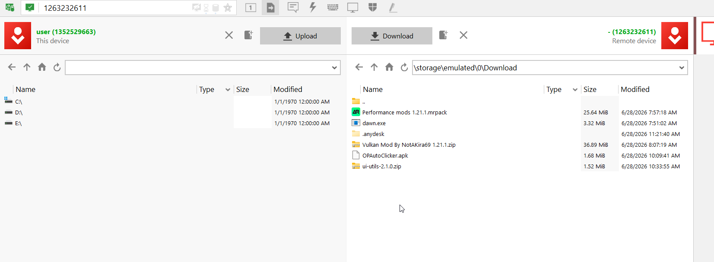Expand the local path dropdown
Viewport: 714px width, 262px height.
coord(334,68)
